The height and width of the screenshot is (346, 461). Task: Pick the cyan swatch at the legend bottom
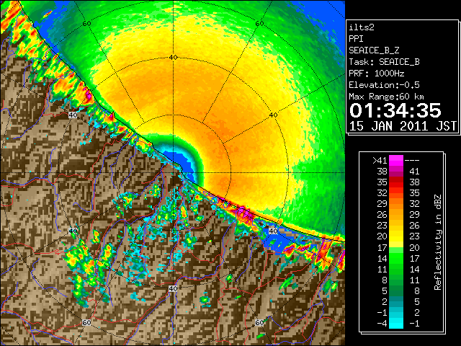(x=396, y=324)
